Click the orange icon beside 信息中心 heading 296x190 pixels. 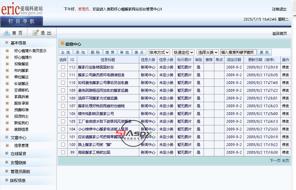tap(63, 43)
